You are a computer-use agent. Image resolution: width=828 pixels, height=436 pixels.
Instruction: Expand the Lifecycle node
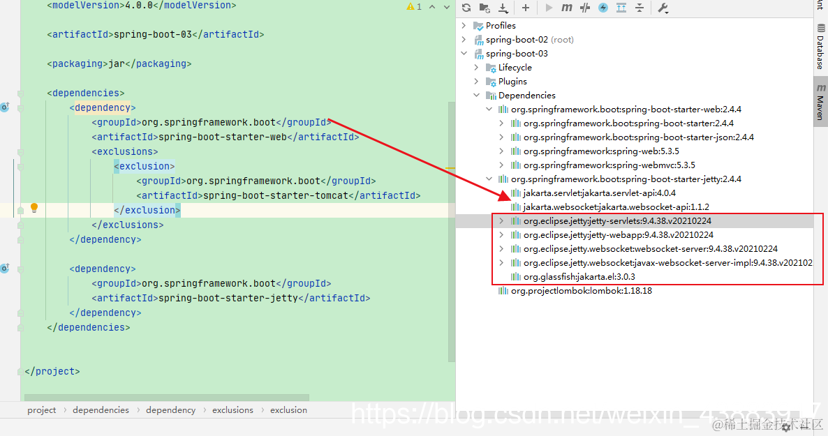[x=476, y=68]
